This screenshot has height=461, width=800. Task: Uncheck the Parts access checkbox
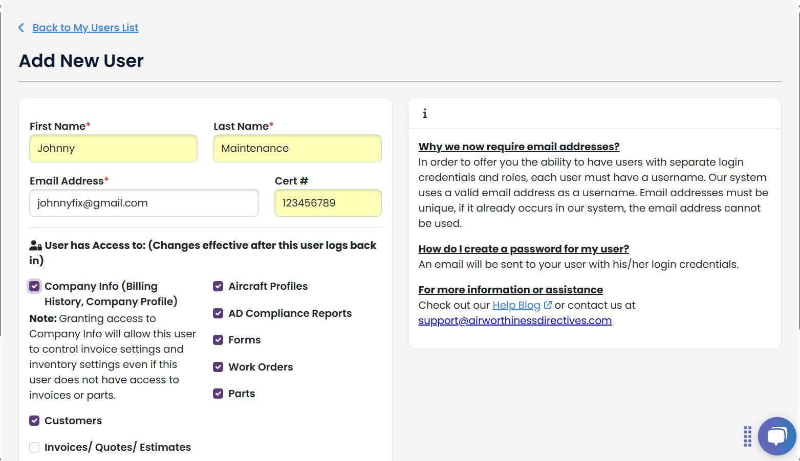(x=218, y=394)
